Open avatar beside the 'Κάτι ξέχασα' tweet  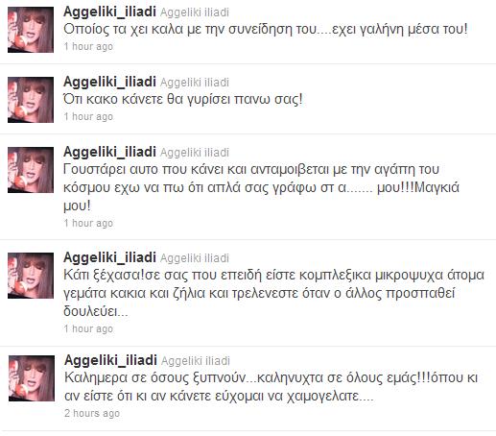point(31,276)
